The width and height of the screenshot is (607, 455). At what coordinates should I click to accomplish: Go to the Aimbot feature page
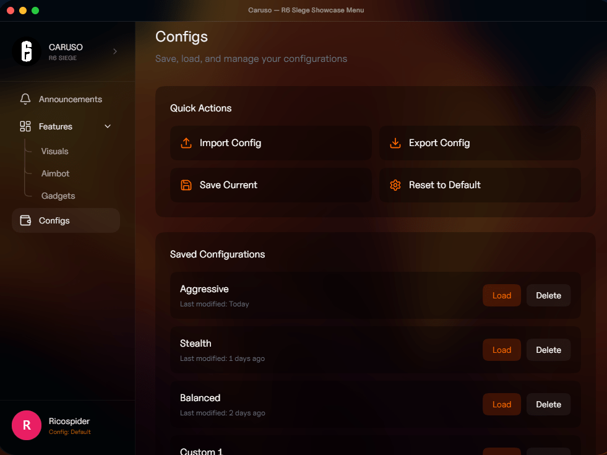(x=55, y=173)
